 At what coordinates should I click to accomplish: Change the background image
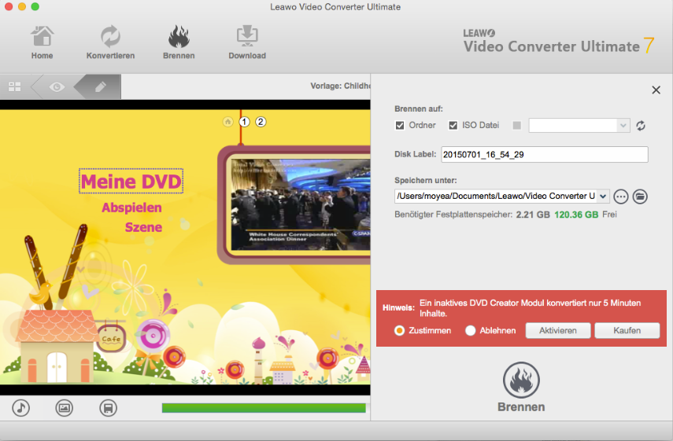point(65,408)
